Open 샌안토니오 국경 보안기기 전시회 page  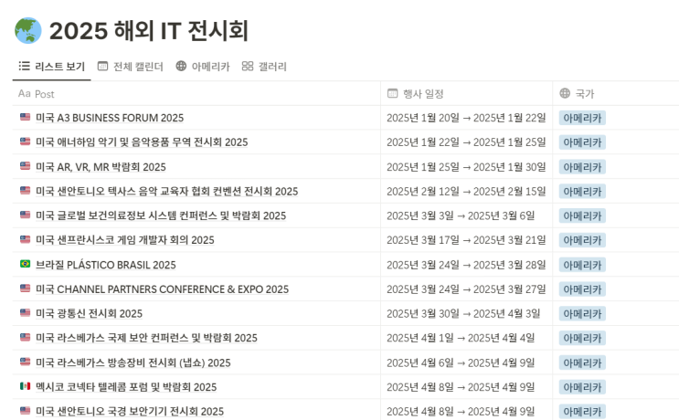(x=130, y=412)
